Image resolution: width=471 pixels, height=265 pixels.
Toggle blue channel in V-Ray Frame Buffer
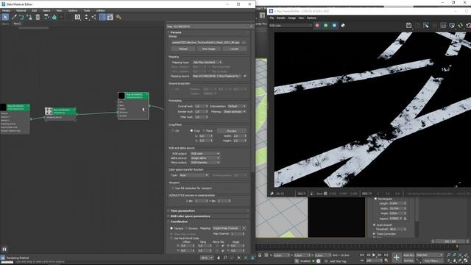point(334,26)
